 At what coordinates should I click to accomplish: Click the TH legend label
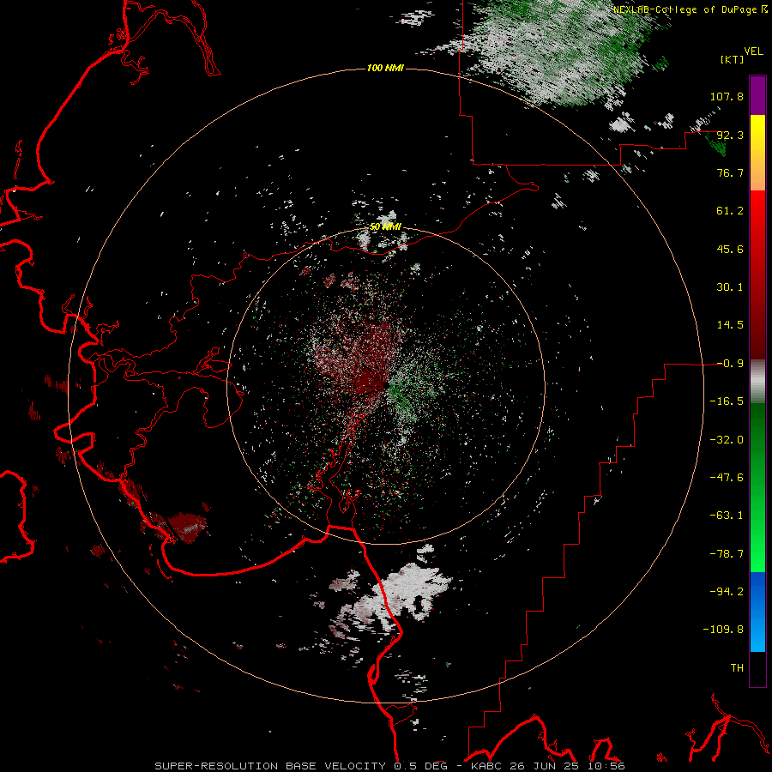pyautogui.click(x=737, y=668)
